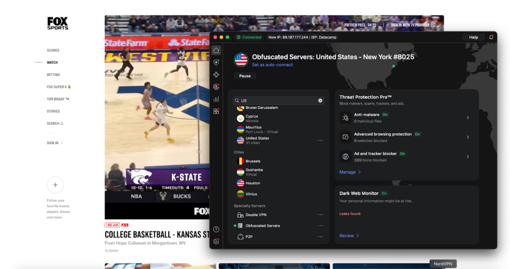Click the Advanced browsing protection icon
The height and width of the screenshot is (269, 510).
pos(346,137)
